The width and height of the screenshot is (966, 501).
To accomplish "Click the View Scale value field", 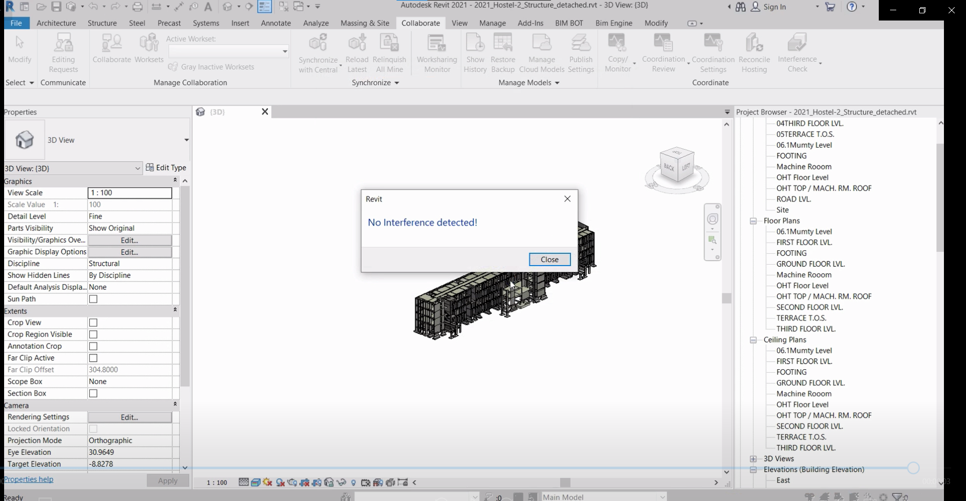I will click(130, 193).
